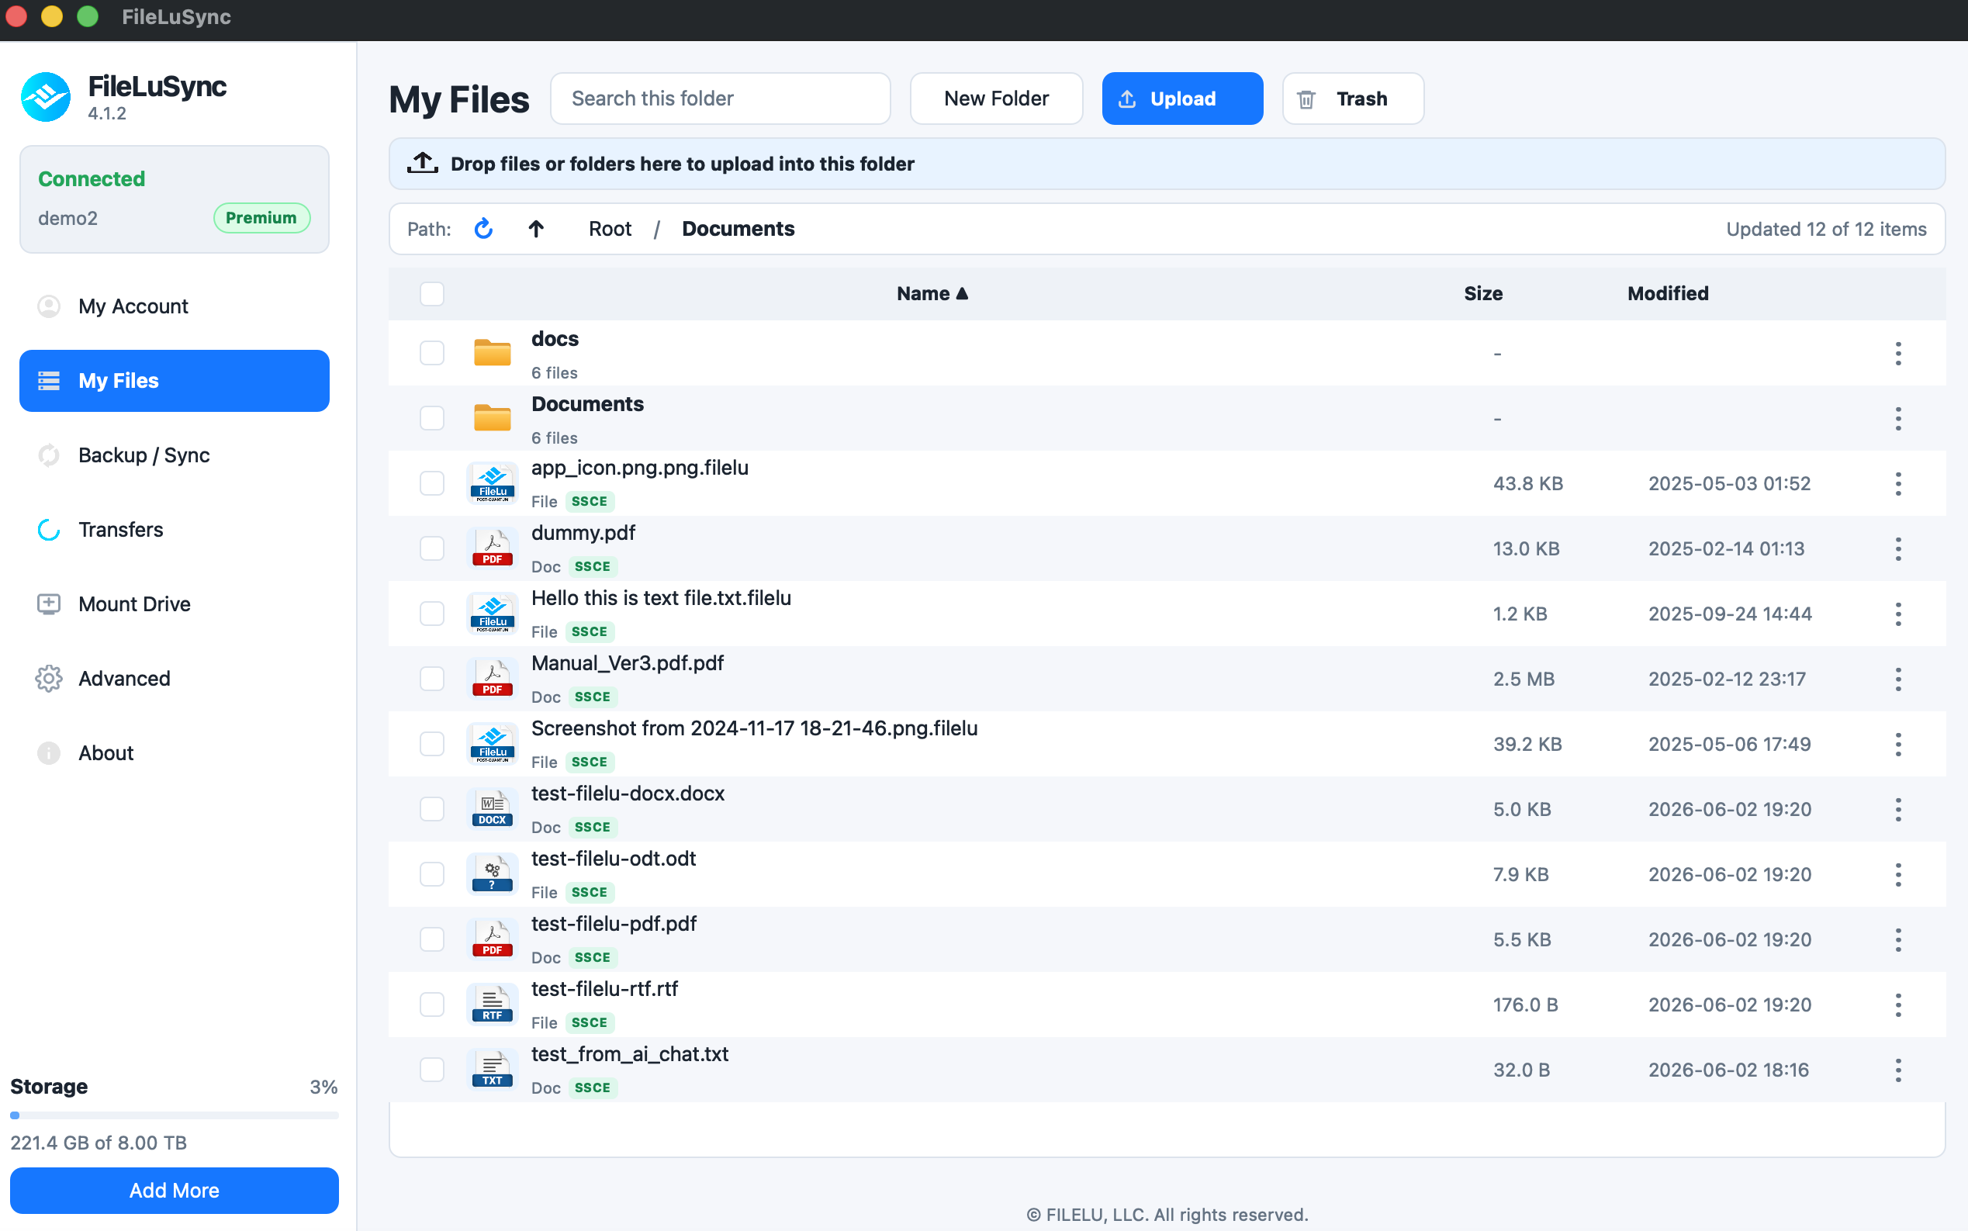The height and width of the screenshot is (1231, 1968).
Task: Click the PDF icon of test-filelu-pdf.pdf
Action: point(492,939)
